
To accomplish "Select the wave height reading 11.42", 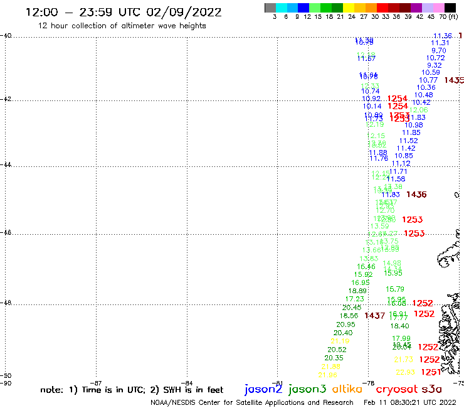I will pos(406,148).
